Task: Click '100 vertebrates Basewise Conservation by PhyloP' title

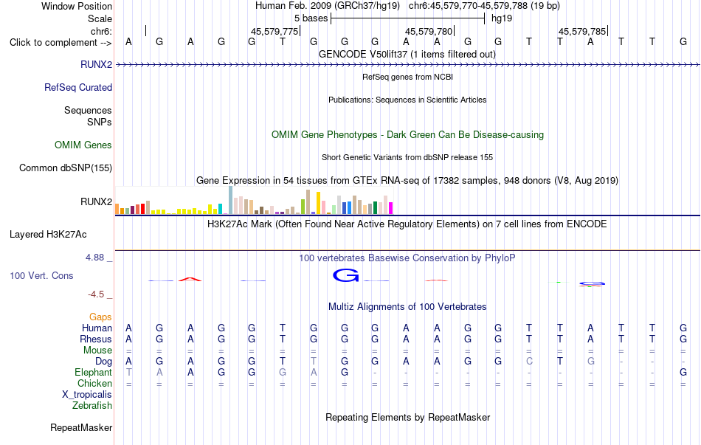Action: 407,258
